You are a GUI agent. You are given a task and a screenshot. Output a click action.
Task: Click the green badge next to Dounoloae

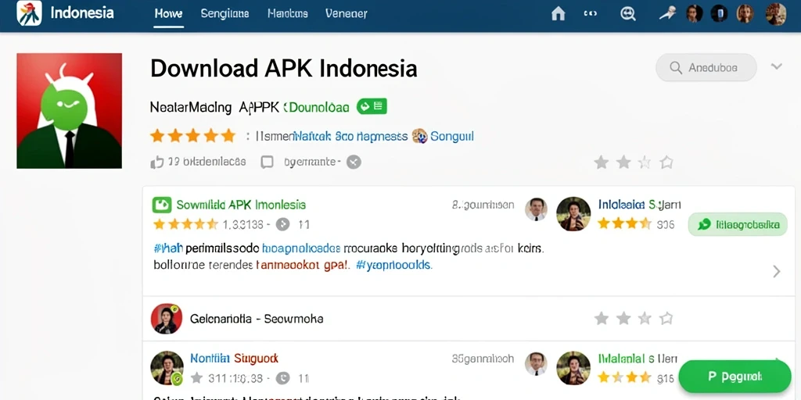tap(372, 106)
